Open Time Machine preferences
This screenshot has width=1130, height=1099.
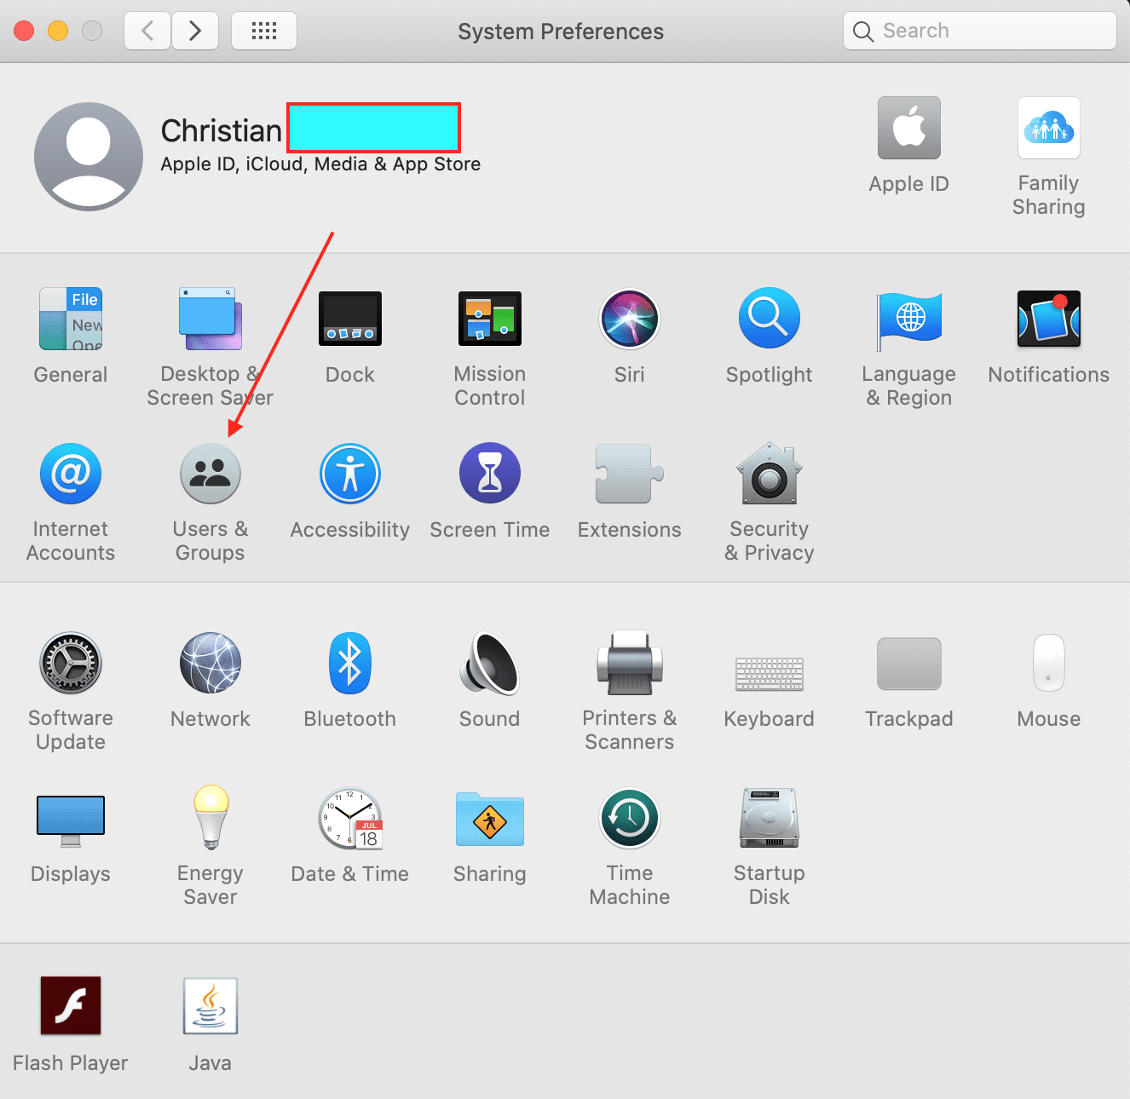tap(629, 819)
